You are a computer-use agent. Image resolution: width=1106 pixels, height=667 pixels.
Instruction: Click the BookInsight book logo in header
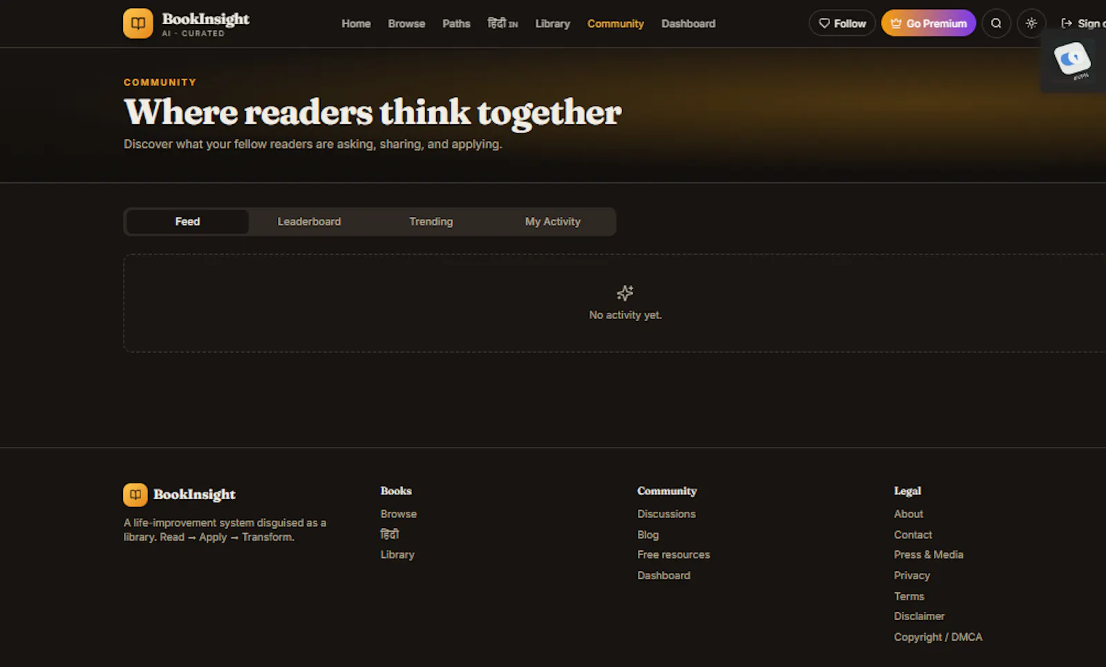click(x=138, y=23)
